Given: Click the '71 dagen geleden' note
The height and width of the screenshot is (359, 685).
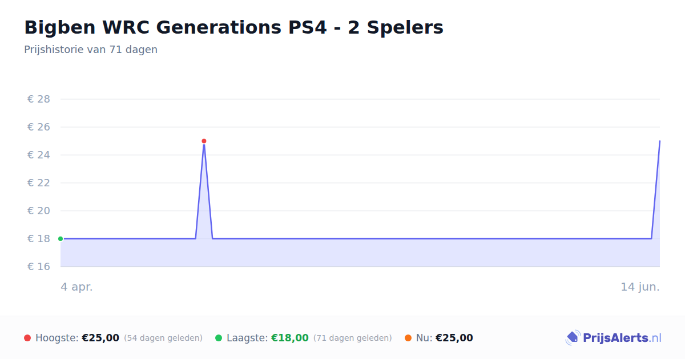Looking at the screenshot, I should point(353,338).
